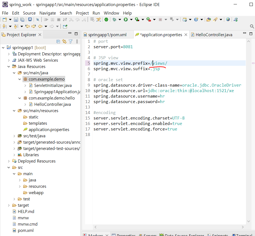This screenshot has height=236, width=255.
Task: Go to Last Edit Location icon
Action: click(27, 26)
